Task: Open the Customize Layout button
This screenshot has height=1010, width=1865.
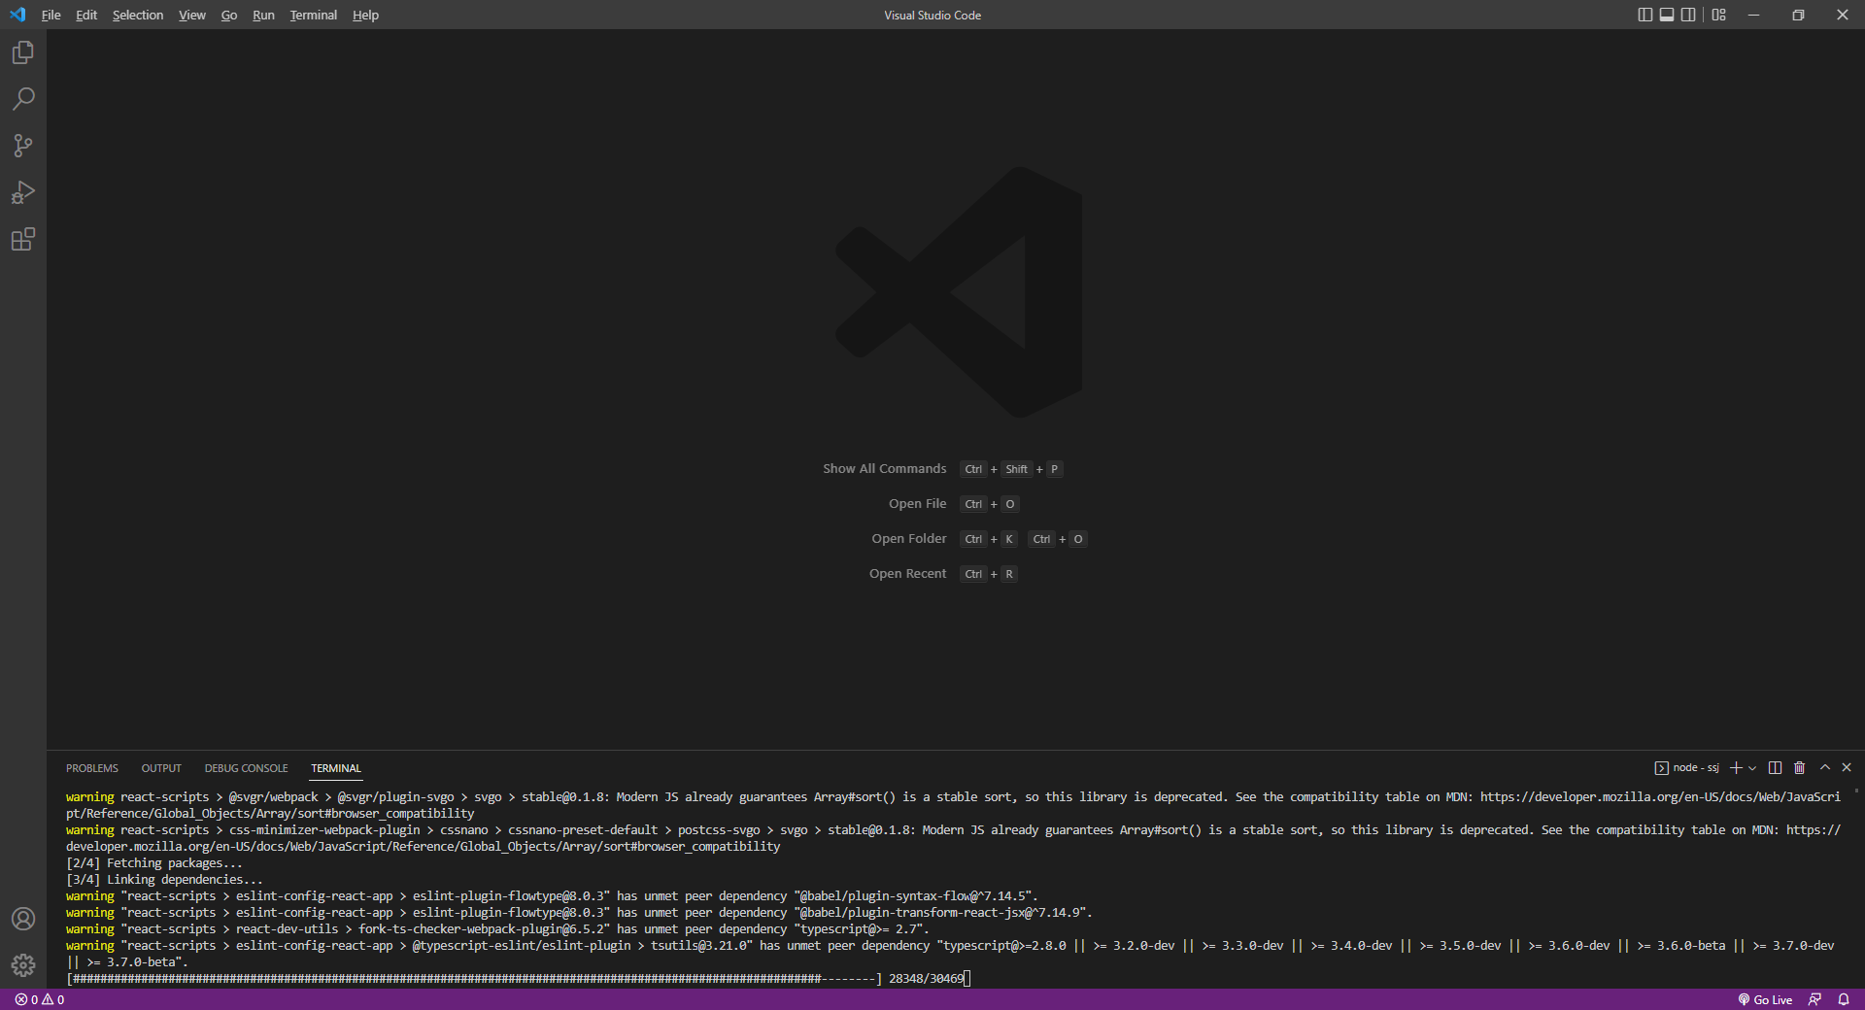Action: tap(1719, 15)
